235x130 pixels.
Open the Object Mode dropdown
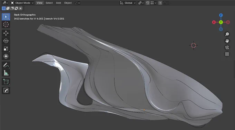(x=22, y=3)
